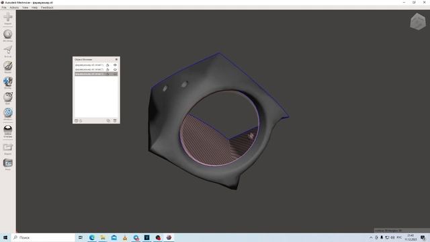Image resolution: width=430 pixels, height=242 pixels.
Task: Open the Shaders tool
Action: (x=8, y=131)
